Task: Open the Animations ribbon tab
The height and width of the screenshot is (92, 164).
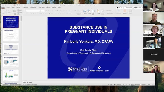Action: tap(34, 8)
